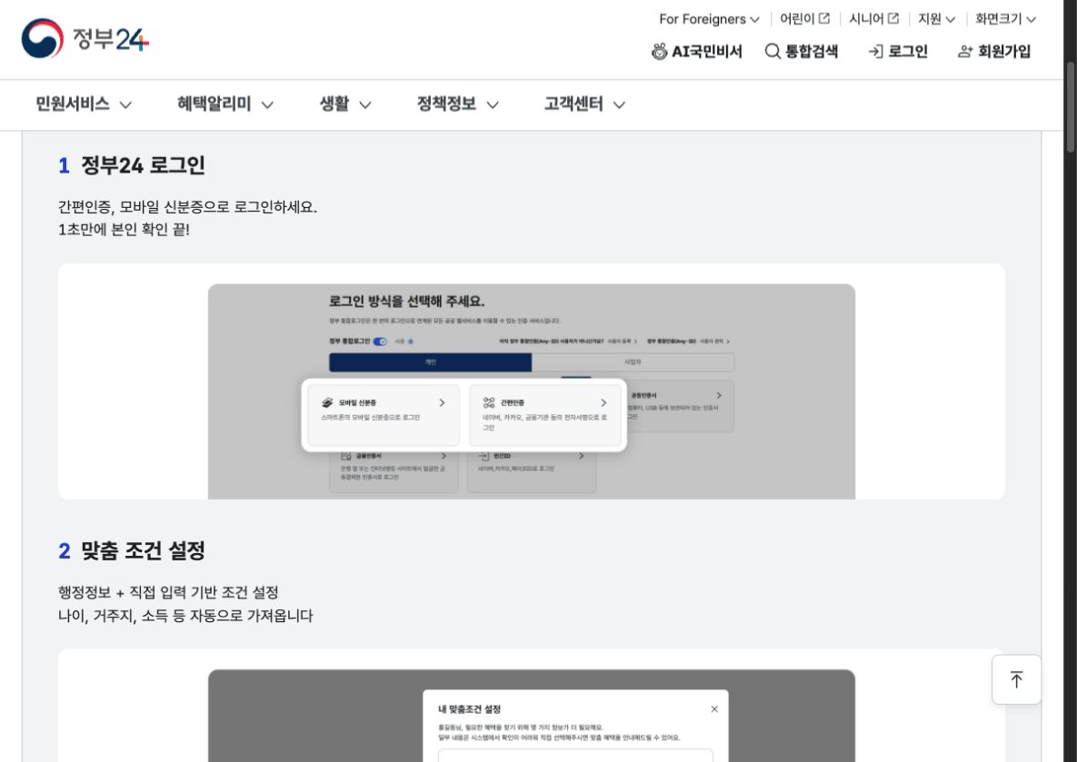
Task: Click the login method guide image
Action: tap(531, 391)
